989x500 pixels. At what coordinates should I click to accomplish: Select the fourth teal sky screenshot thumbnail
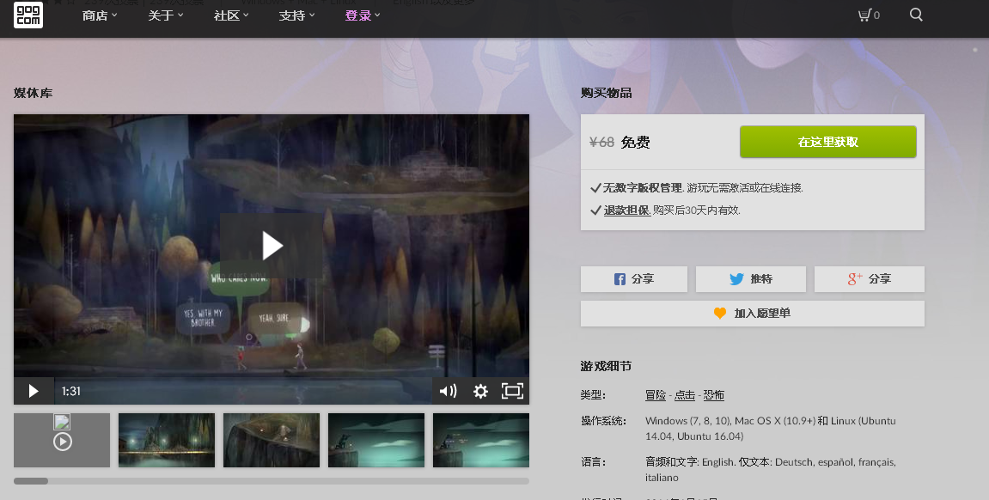tap(375, 440)
